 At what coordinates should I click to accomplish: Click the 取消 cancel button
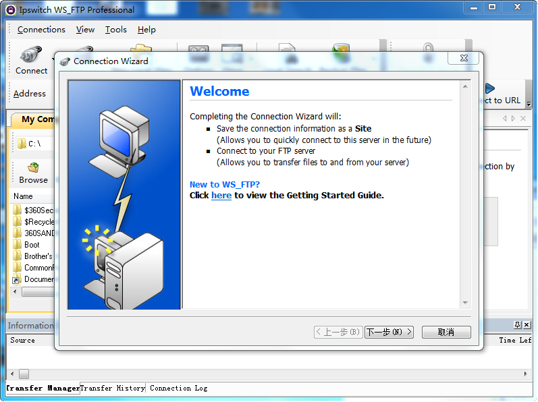(x=446, y=333)
